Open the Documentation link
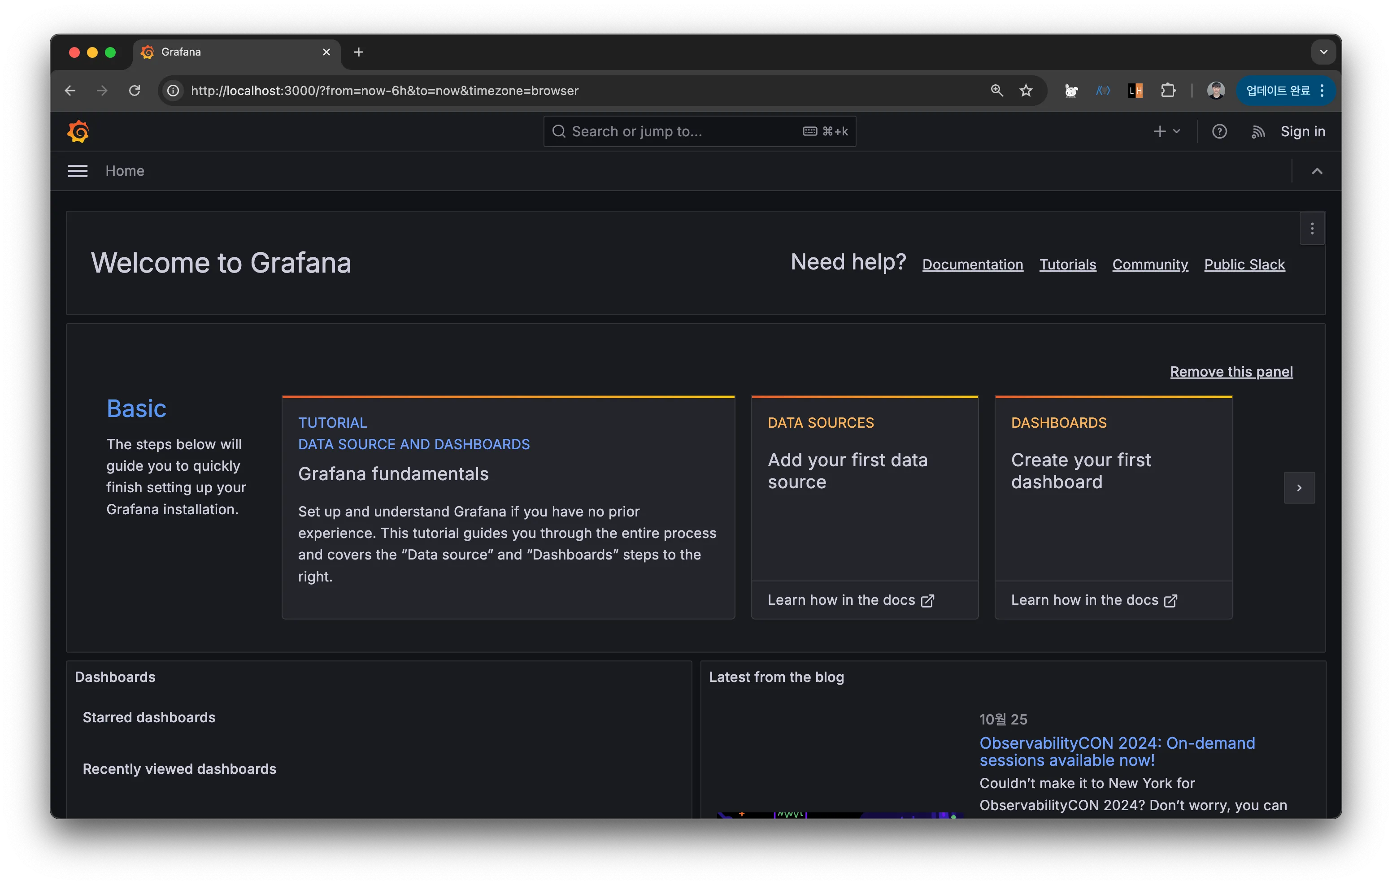The width and height of the screenshot is (1392, 885). click(972, 265)
